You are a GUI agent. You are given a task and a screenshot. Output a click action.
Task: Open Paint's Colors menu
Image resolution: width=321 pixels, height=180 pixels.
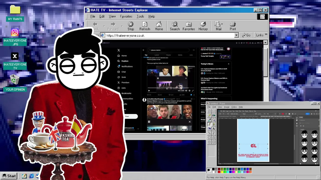coord(234,107)
